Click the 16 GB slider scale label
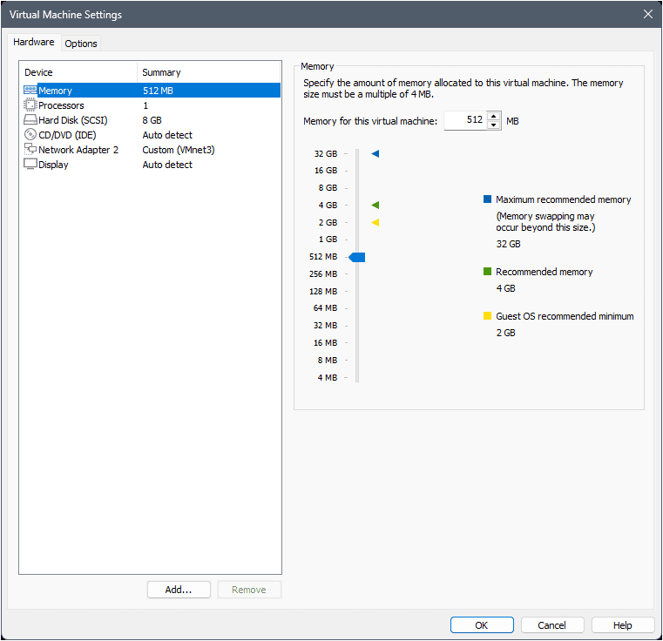 click(326, 171)
